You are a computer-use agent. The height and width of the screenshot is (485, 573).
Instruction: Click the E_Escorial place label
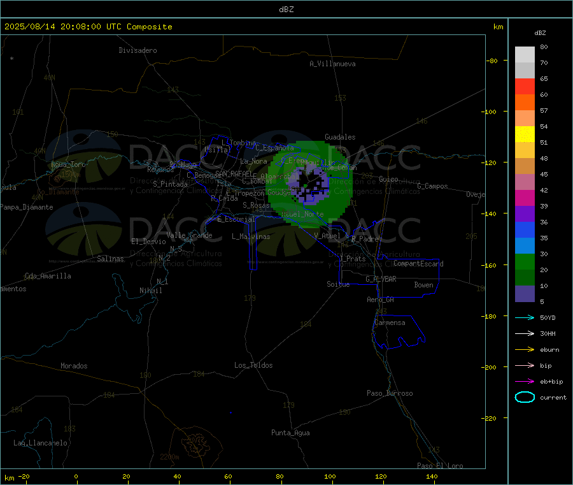coord(236,219)
